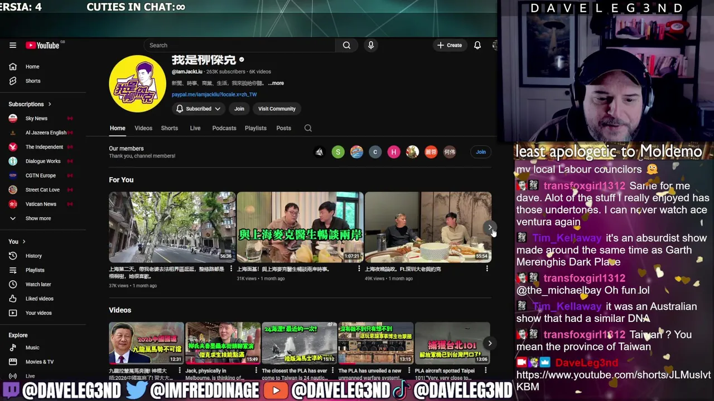Open the 15:12 PLA video thumbnail
Image resolution: width=714 pixels, height=401 pixels.
(x=299, y=343)
